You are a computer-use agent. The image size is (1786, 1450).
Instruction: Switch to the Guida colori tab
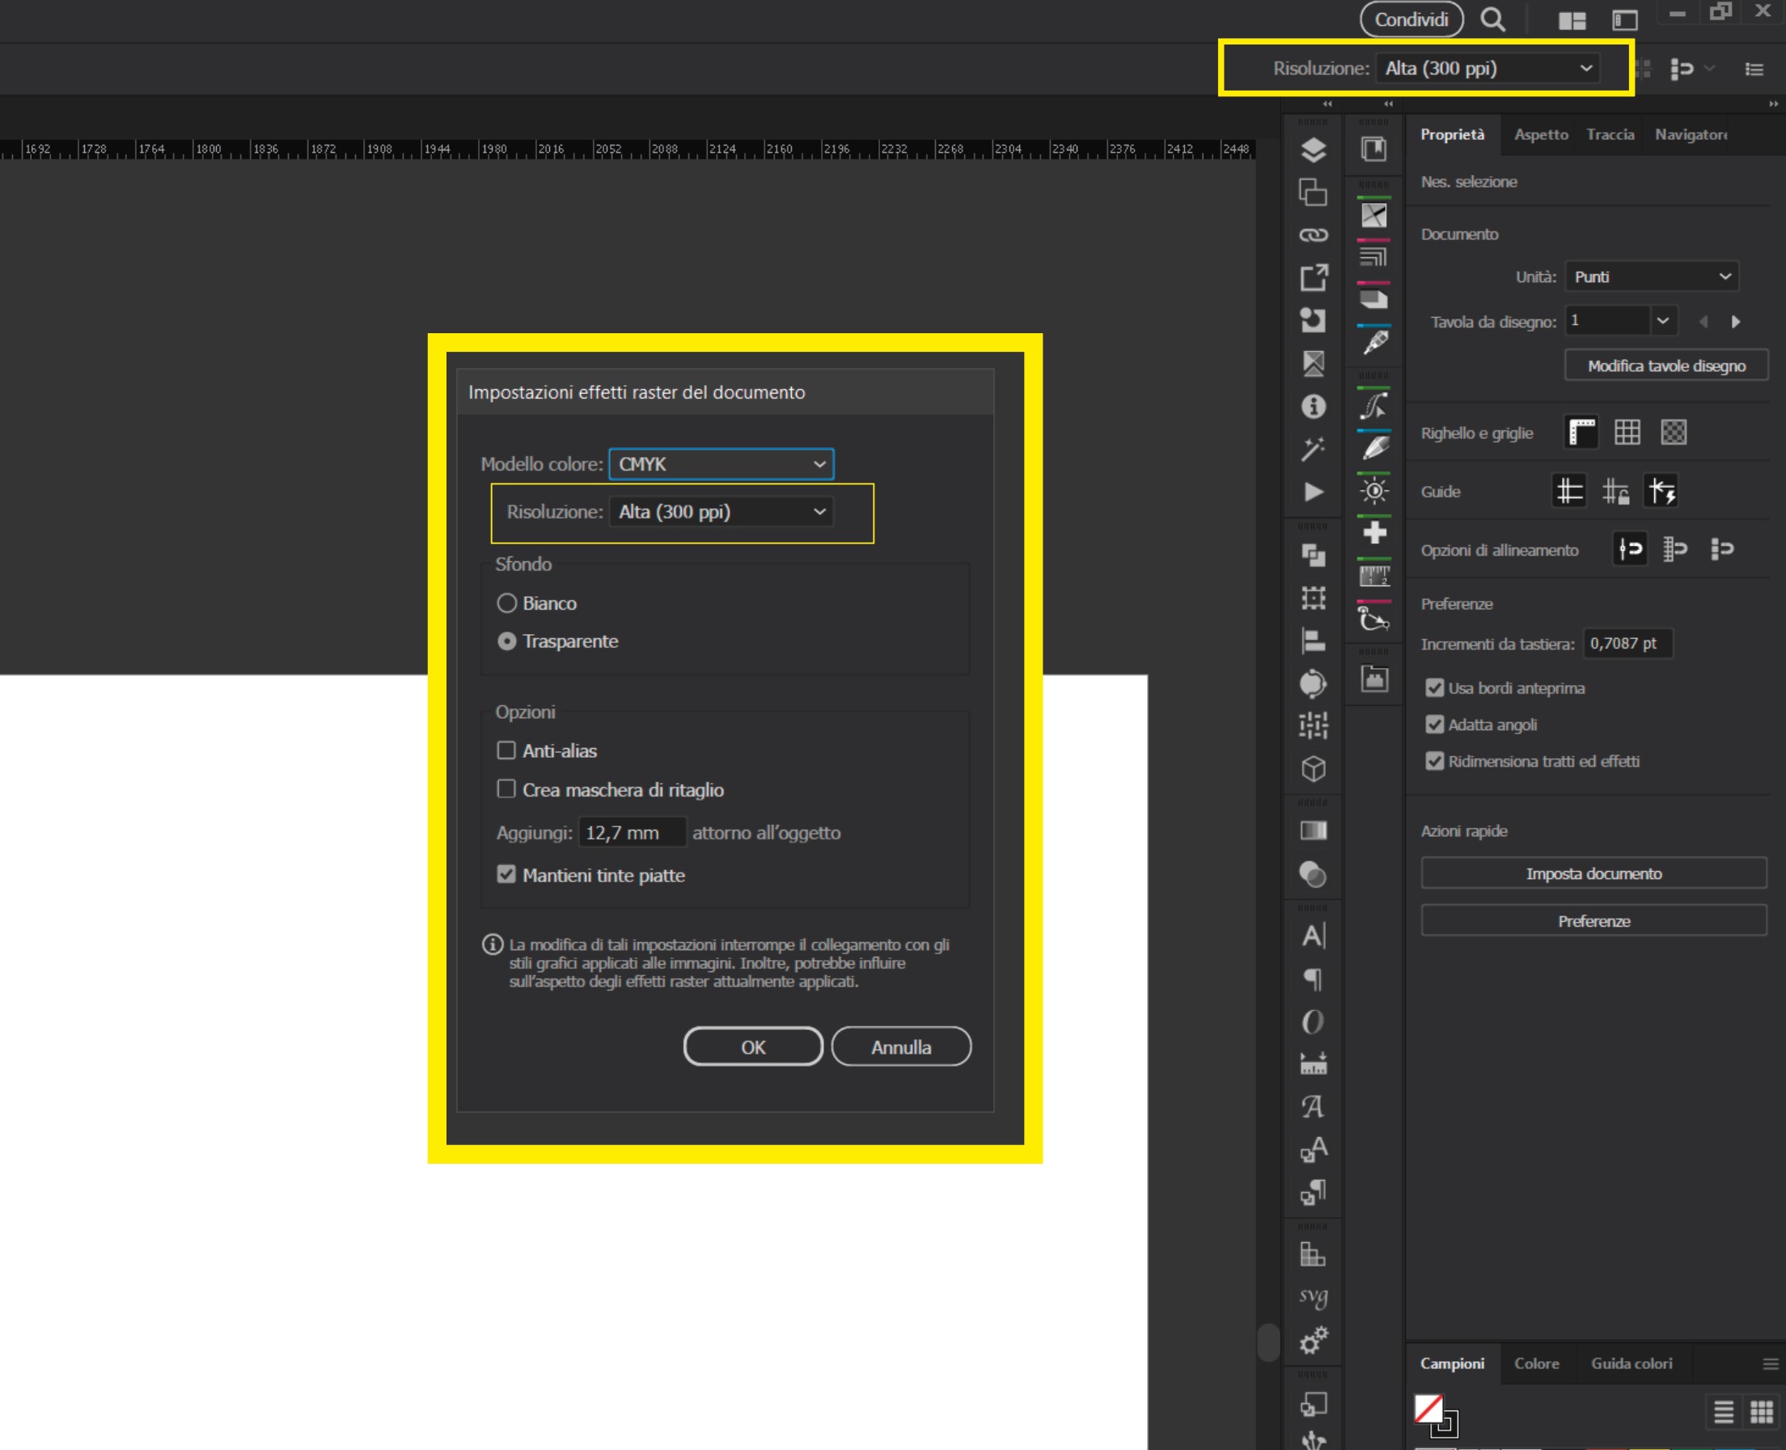click(x=1631, y=1363)
